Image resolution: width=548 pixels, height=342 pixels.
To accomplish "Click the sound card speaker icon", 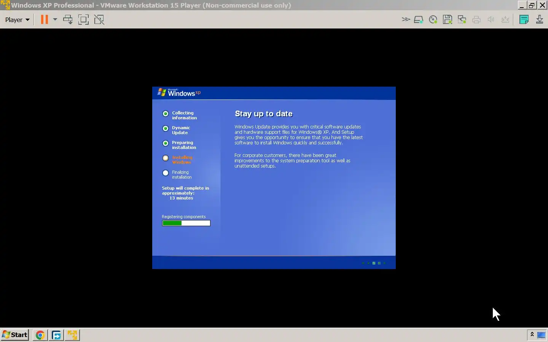I will point(491,20).
